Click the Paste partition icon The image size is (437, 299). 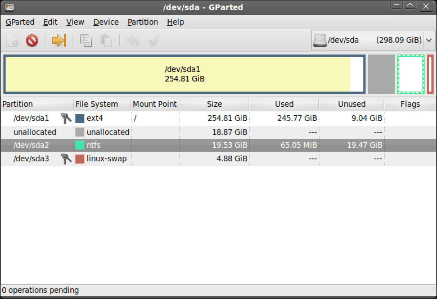tap(106, 40)
